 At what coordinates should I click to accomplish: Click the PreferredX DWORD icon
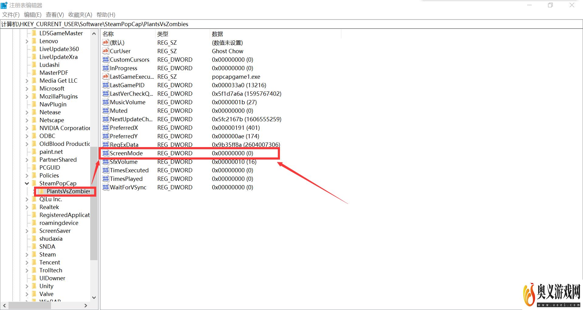click(105, 128)
